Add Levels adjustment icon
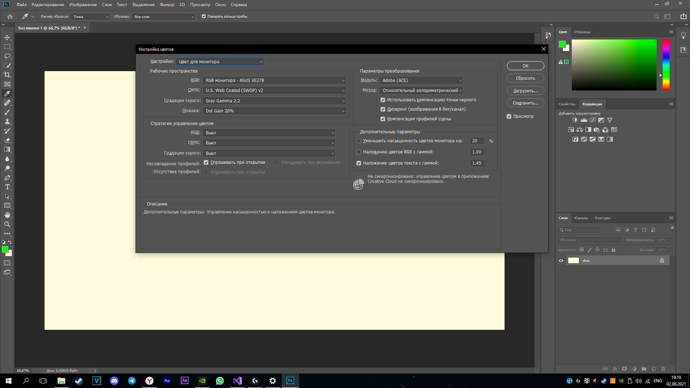The width and height of the screenshot is (690, 388). [x=584, y=120]
